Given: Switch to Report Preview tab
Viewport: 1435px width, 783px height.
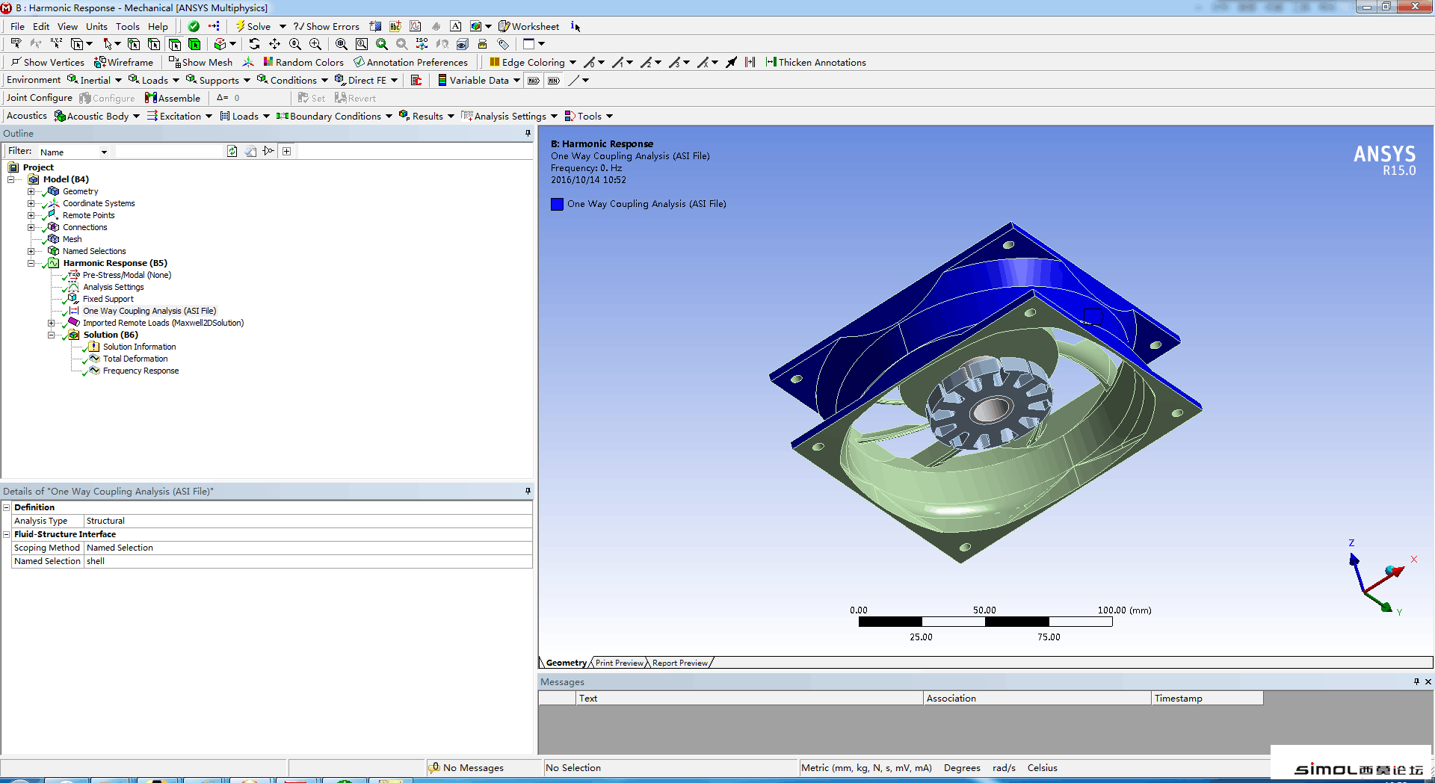Looking at the screenshot, I should click(679, 663).
